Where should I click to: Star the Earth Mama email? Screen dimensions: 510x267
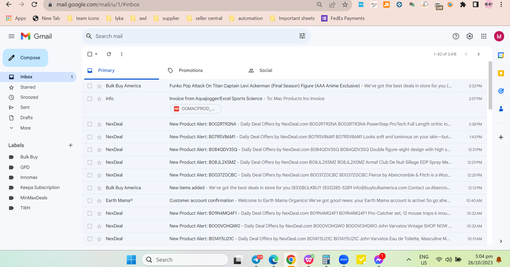tap(99, 201)
